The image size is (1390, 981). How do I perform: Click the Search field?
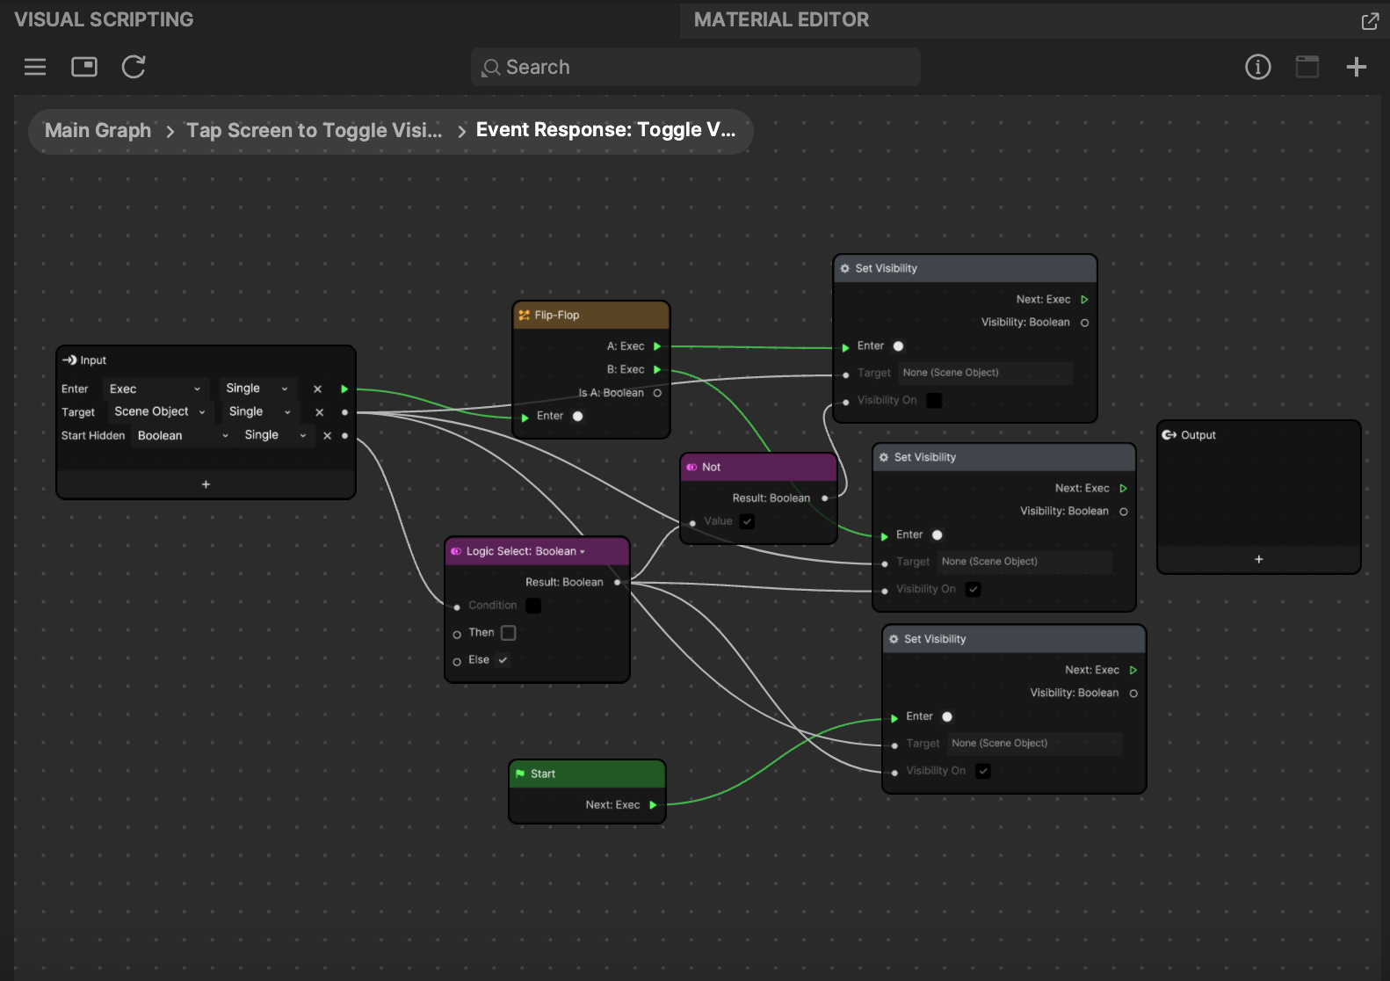point(696,68)
